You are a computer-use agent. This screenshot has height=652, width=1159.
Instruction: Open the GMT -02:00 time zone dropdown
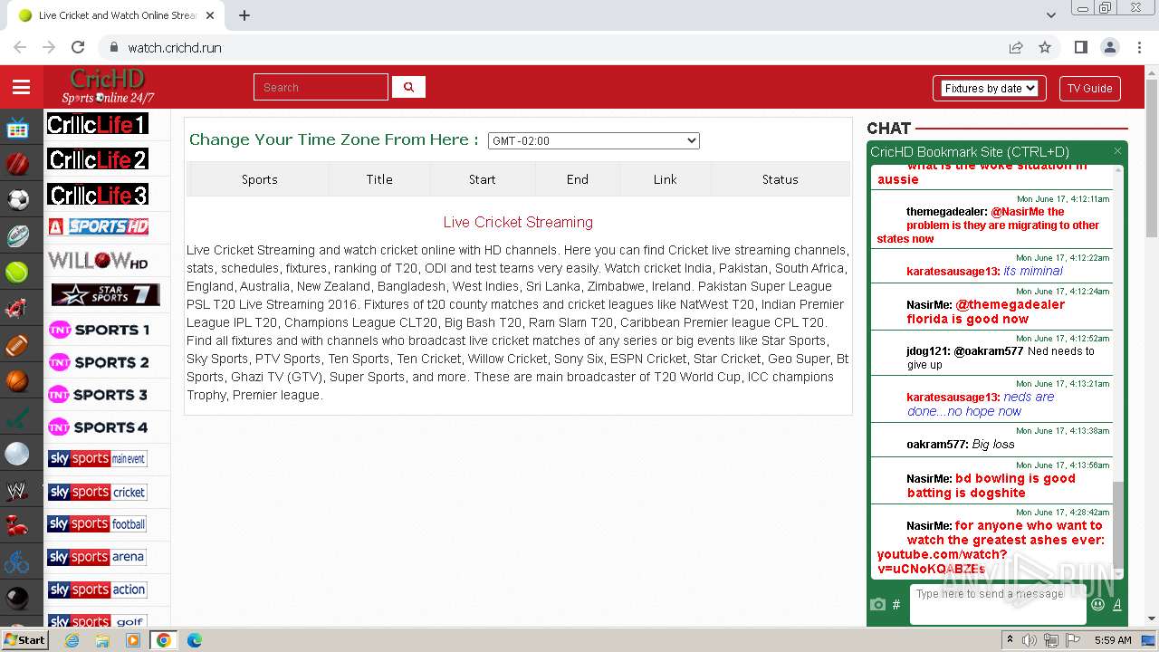coord(594,140)
